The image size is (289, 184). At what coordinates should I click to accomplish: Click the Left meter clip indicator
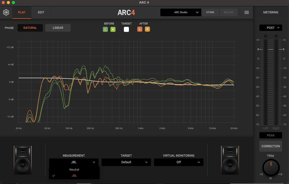point(265,36)
